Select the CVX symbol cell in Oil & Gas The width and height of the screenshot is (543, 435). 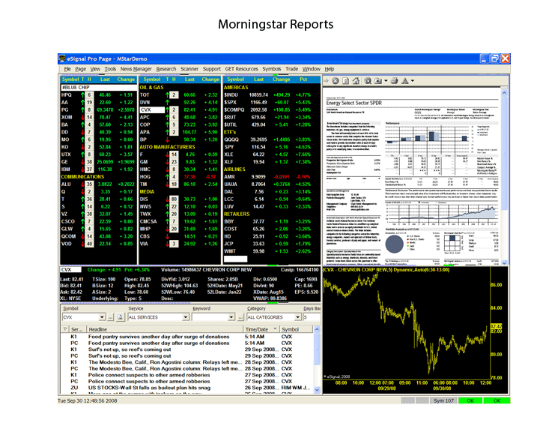[x=152, y=110]
